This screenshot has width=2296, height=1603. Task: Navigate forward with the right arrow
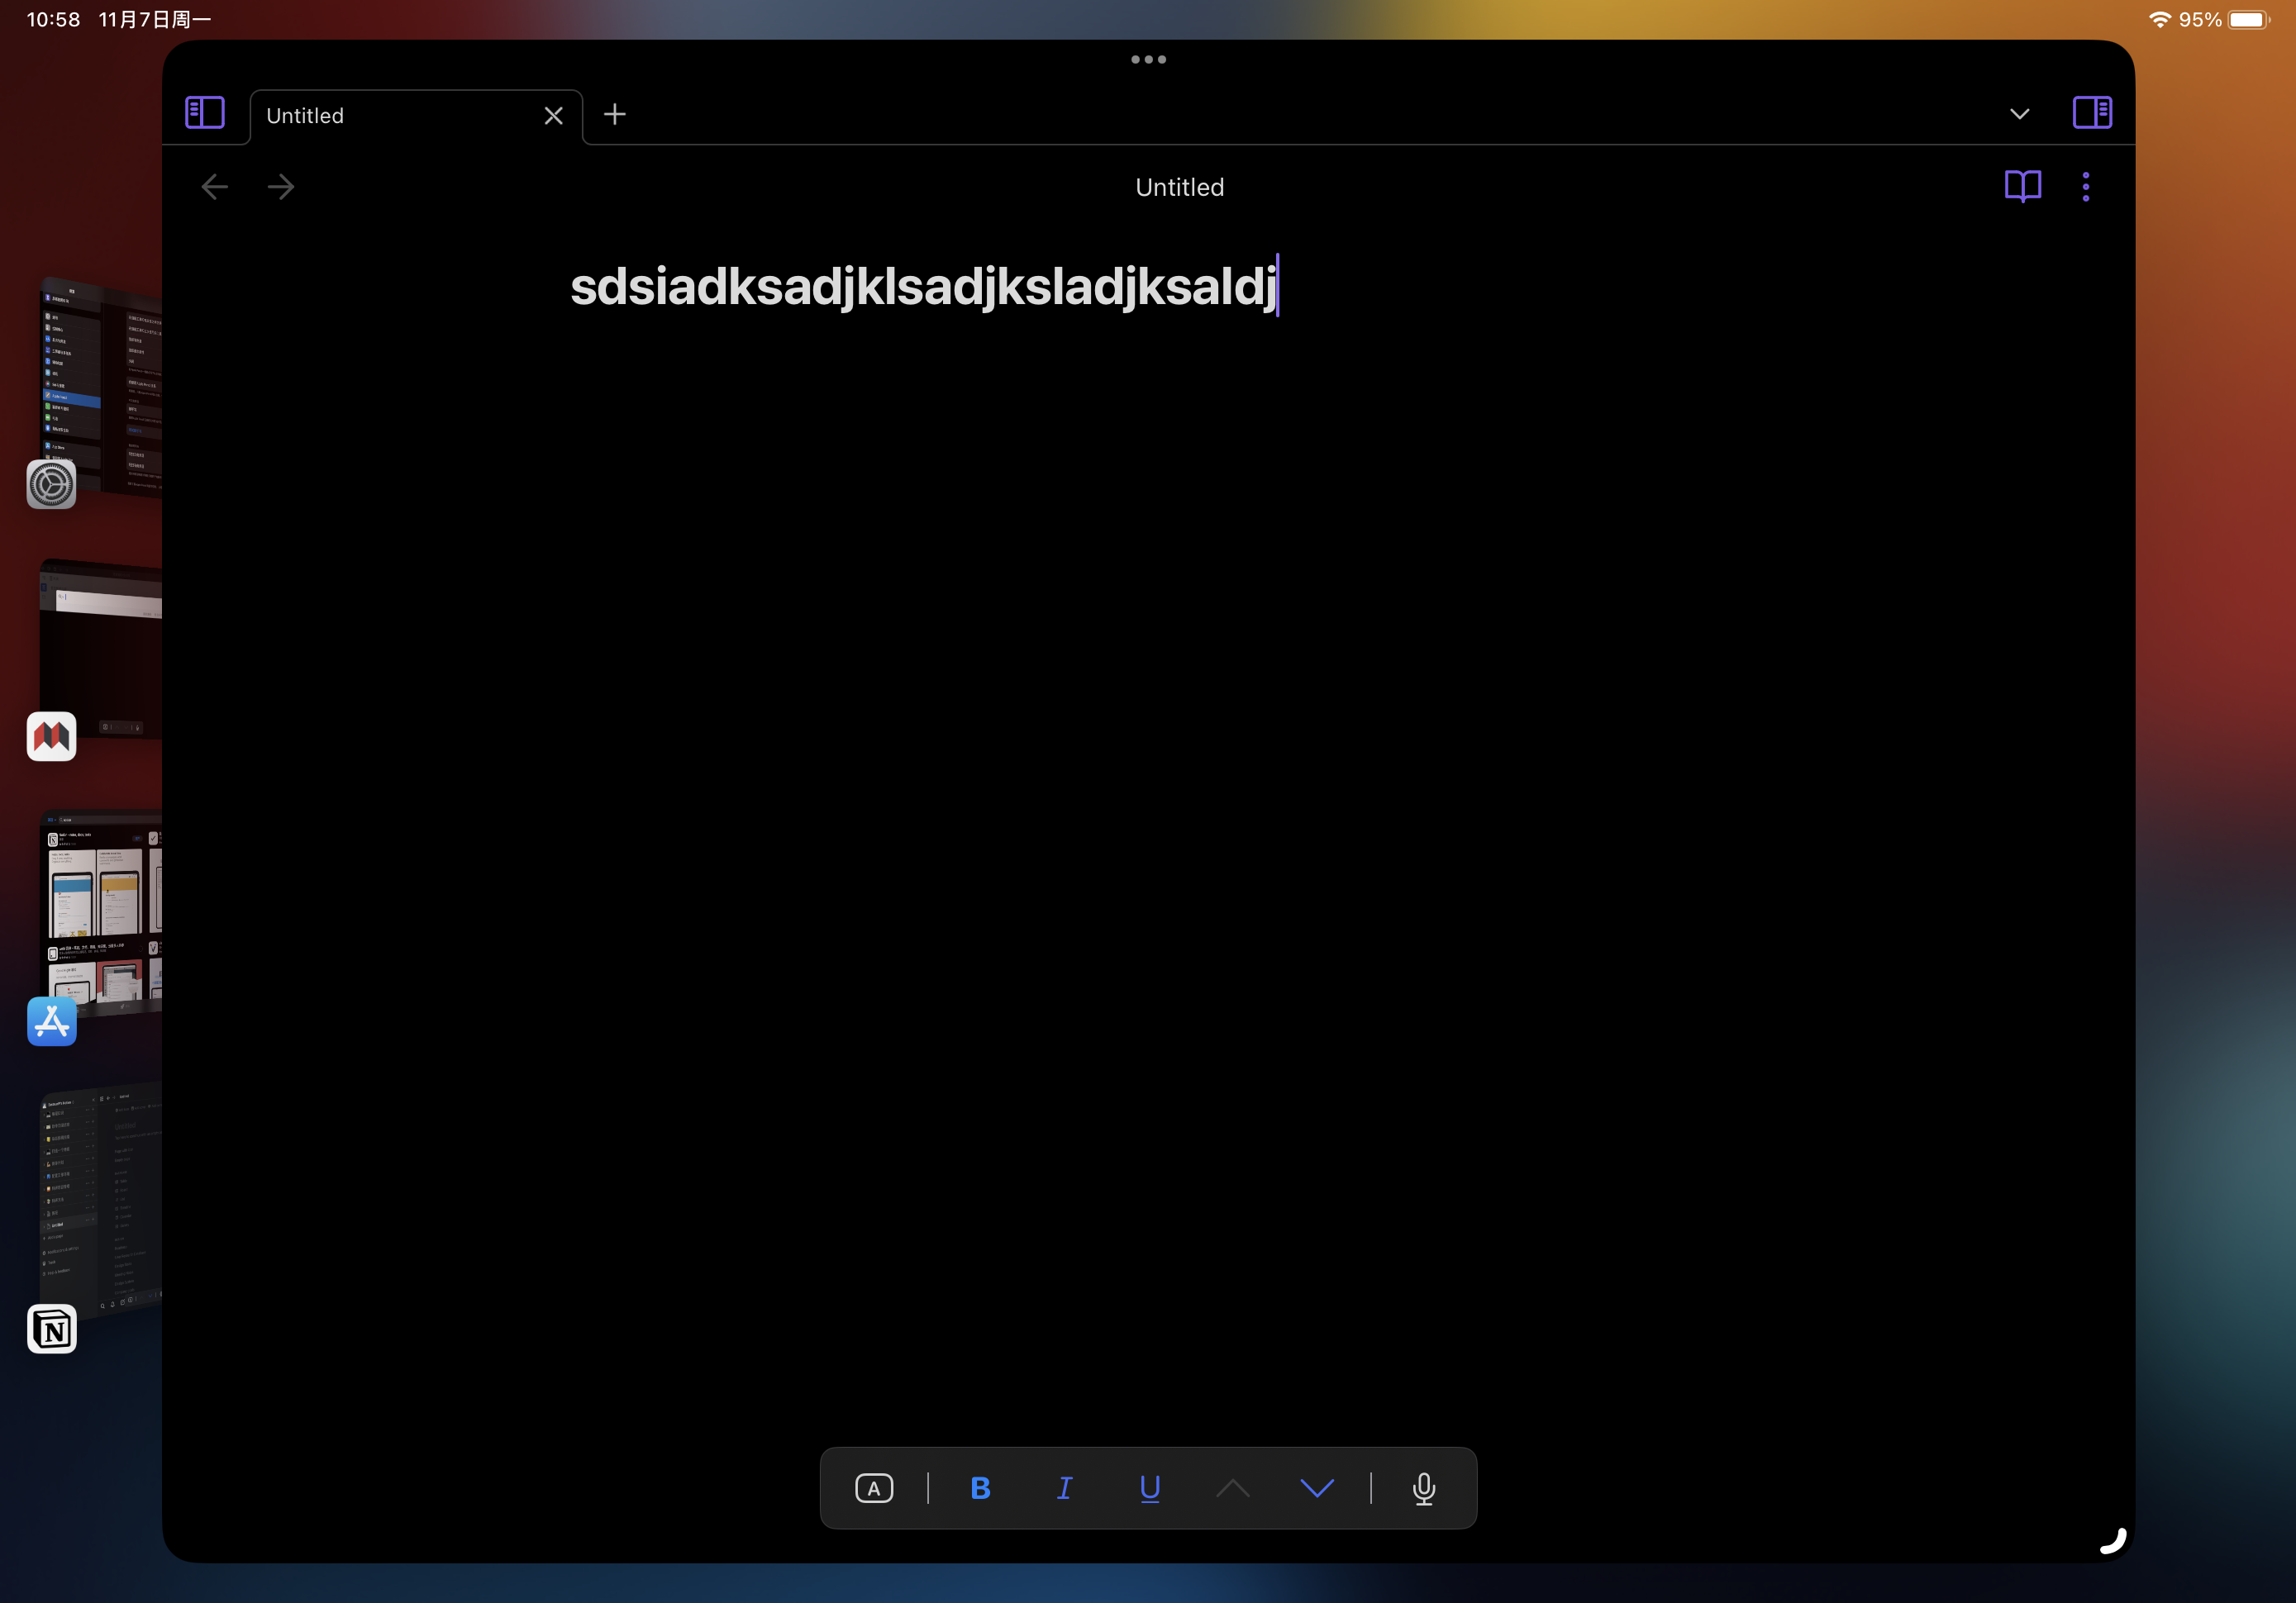click(x=280, y=186)
